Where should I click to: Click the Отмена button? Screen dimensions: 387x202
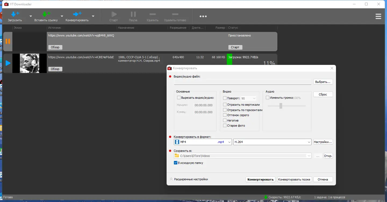pyautogui.click(x=323, y=179)
